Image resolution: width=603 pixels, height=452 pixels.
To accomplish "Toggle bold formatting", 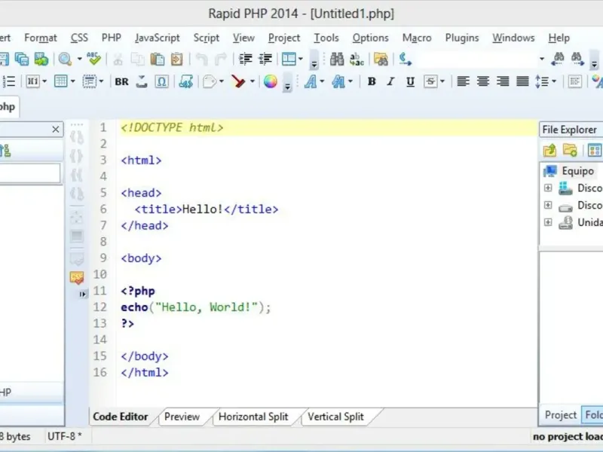I will tap(372, 81).
